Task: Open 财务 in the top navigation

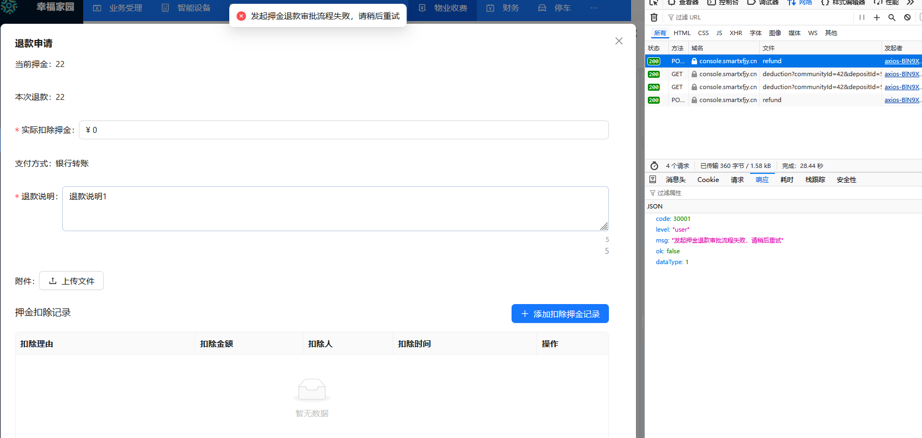Action: 503,8
